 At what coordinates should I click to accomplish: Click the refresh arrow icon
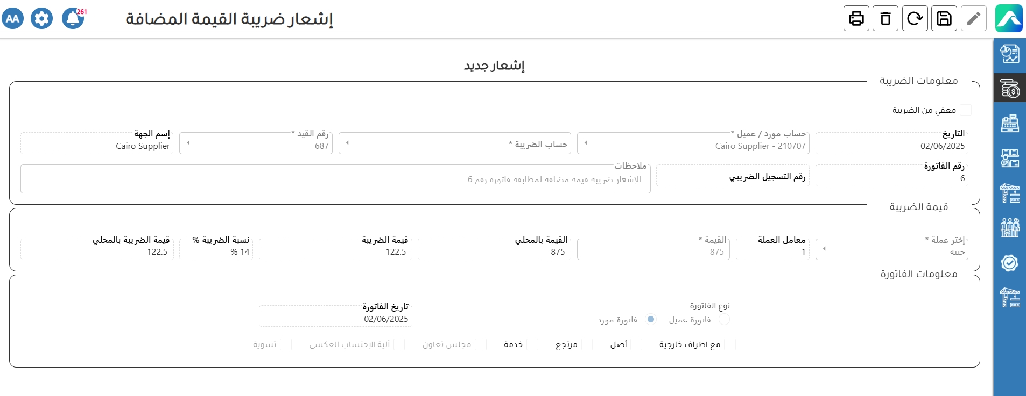tap(915, 19)
